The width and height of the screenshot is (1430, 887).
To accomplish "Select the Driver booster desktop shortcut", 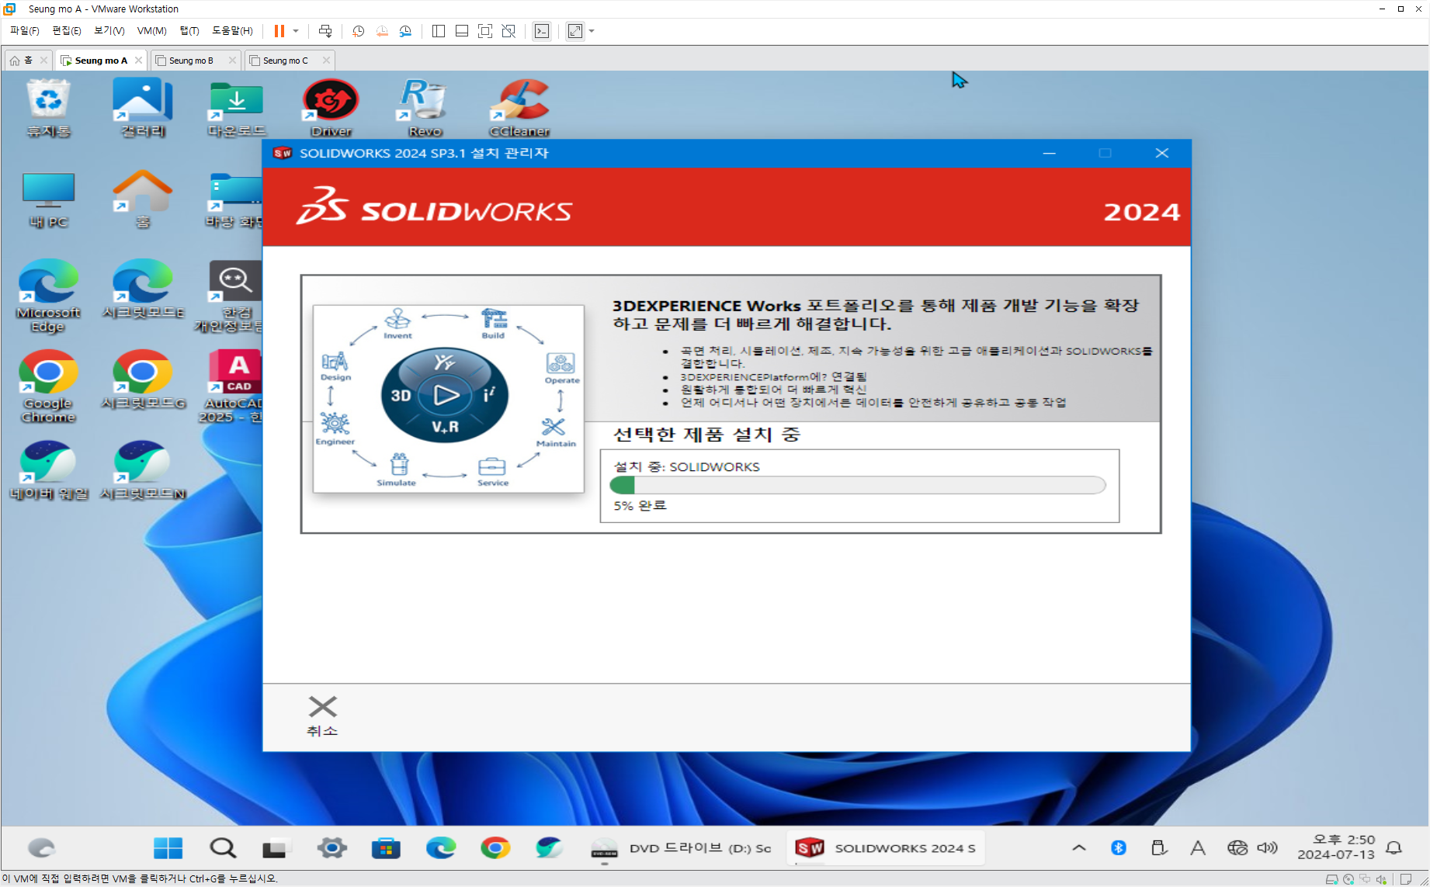I will pyautogui.click(x=331, y=109).
